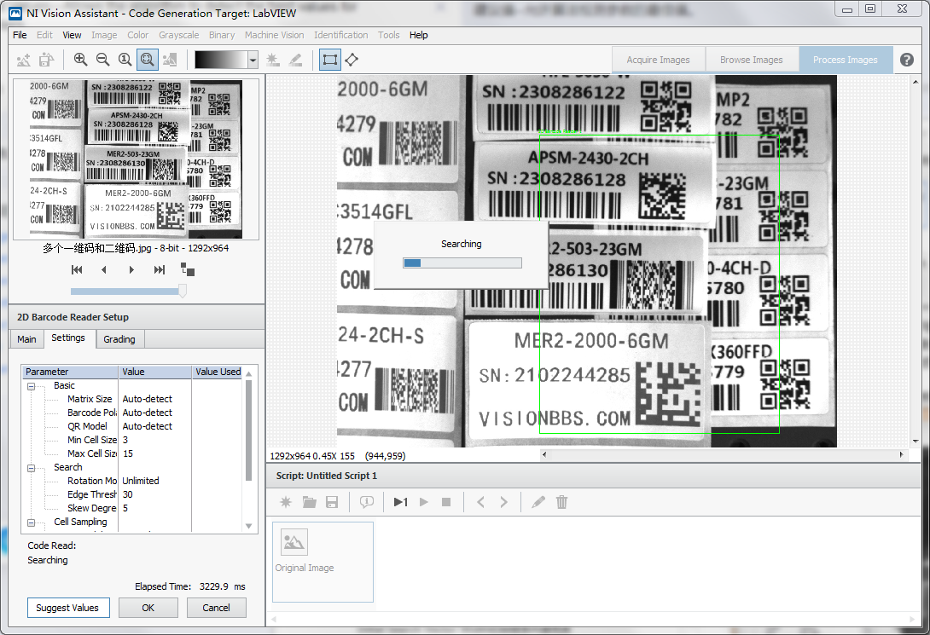
Task: Collapse the Cell Sampling parameter group
Action: (x=32, y=522)
